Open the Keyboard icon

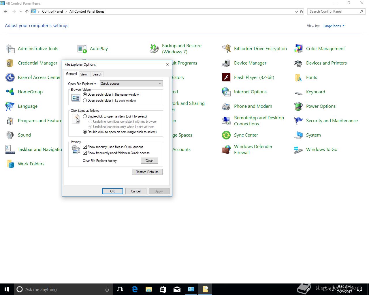point(298,93)
